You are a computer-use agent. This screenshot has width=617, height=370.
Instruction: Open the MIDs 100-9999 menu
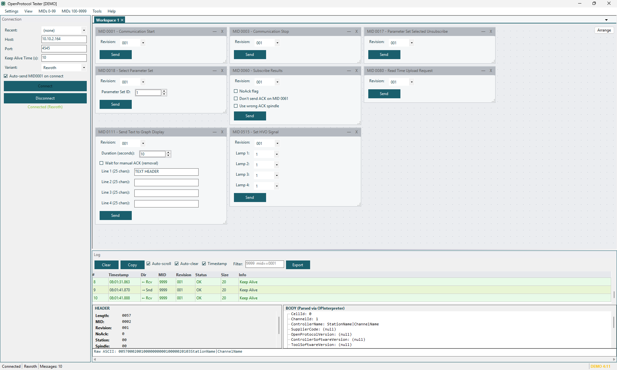pyautogui.click(x=74, y=11)
